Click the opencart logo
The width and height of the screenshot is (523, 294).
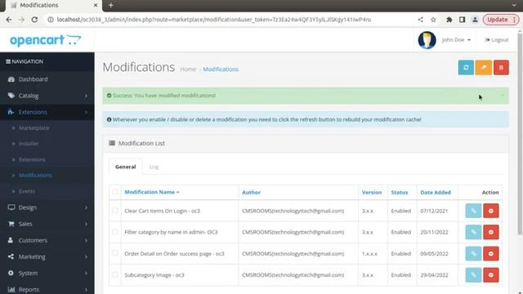click(46, 40)
